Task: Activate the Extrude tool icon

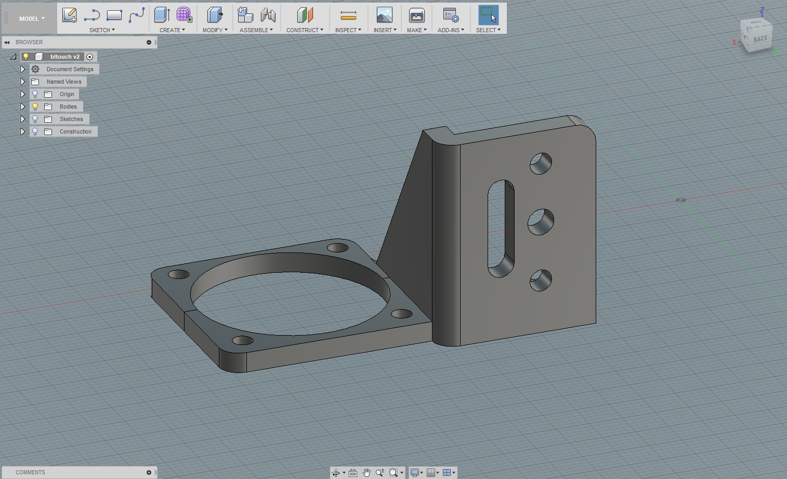Action: pyautogui.click(x=162, y=15)
